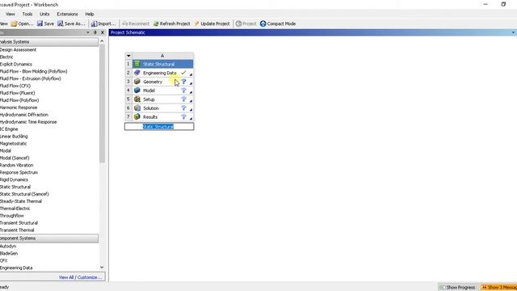This screenshot has height=291, width=517.
Task: Select Transient Thermal in Toolbox
Action: (17, 230)
